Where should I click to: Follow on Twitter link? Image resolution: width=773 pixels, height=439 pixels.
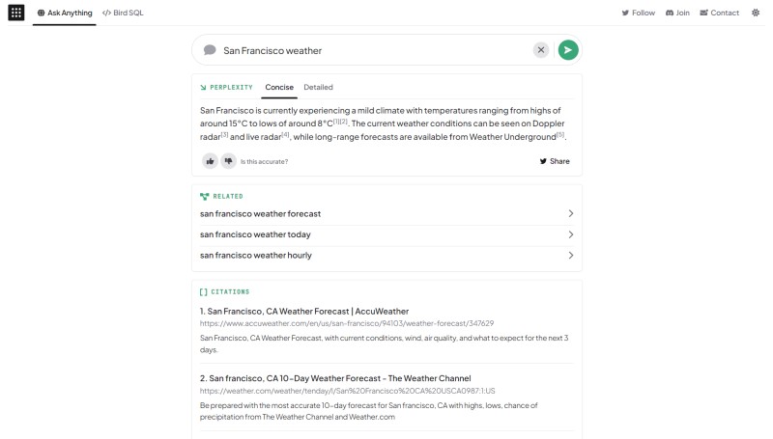click(639, 13)
